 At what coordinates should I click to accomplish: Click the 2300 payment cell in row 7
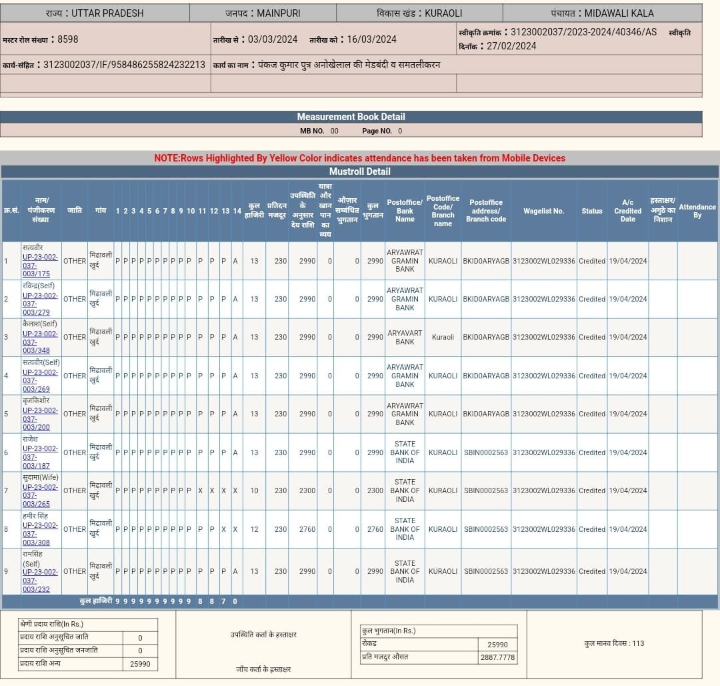375,490
